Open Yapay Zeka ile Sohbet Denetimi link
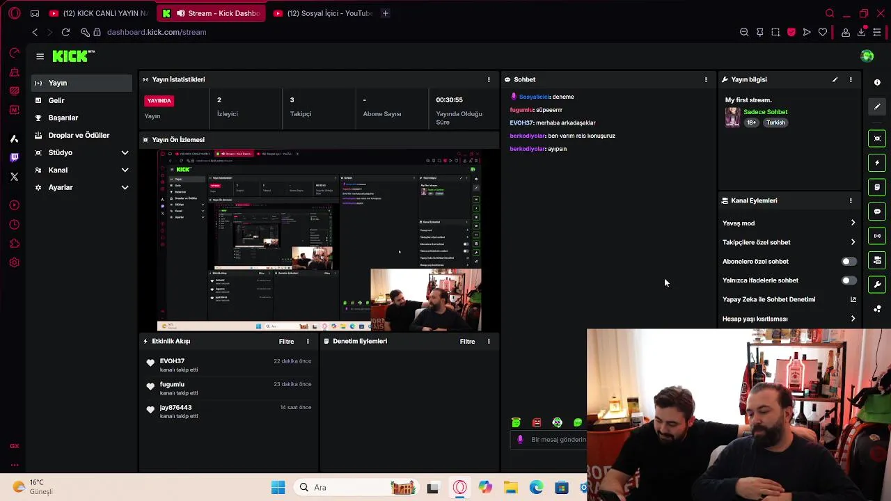 point(789,299)
